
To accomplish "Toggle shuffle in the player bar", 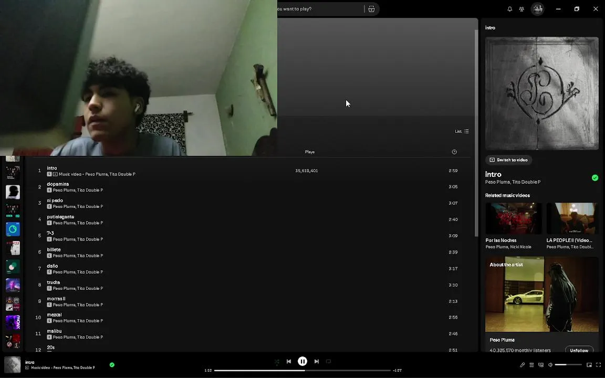I will pos(277,361).
